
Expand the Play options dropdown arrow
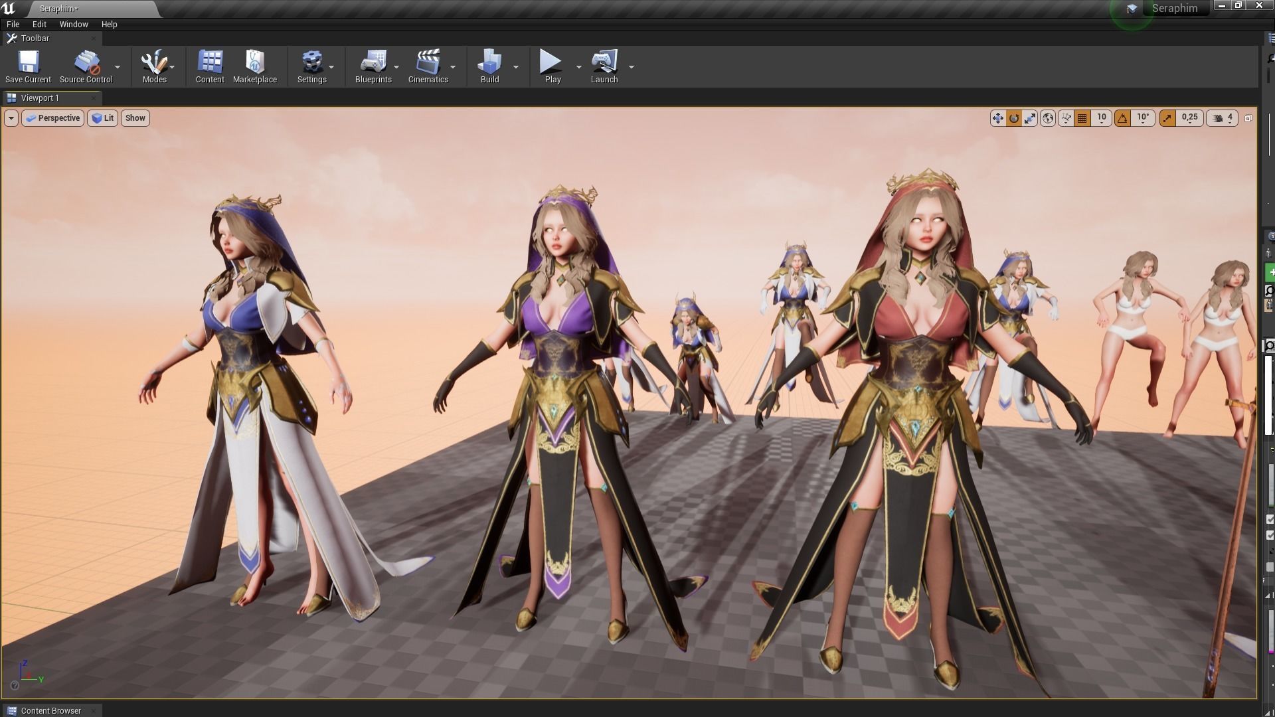pos(578,67)
